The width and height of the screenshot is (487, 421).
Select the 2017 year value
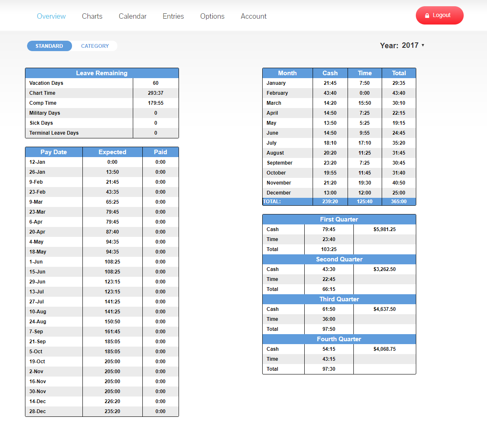(410, 45)
